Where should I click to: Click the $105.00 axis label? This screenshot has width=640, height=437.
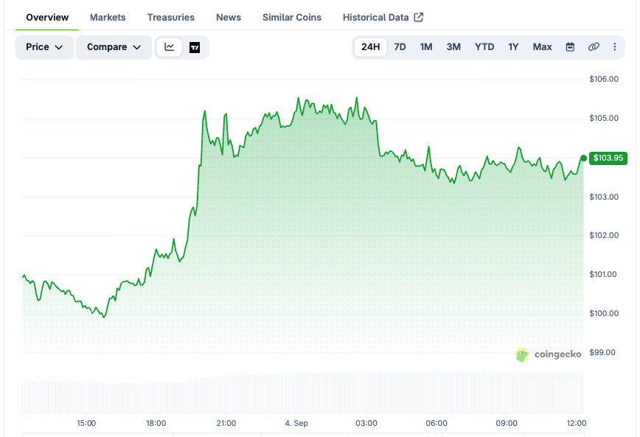[604, 119]
